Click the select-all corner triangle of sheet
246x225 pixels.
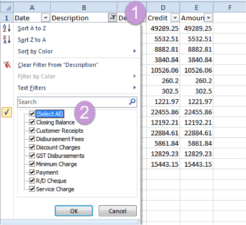[7, 7]
